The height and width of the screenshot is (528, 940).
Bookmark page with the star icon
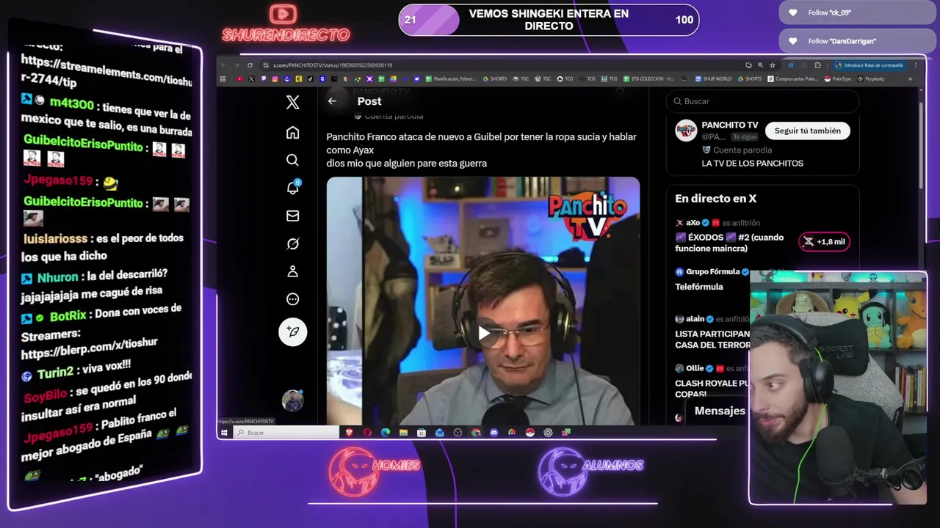tap(773, 65)
